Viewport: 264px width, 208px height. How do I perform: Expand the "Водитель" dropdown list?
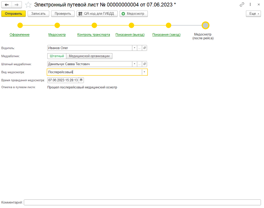click(134, 48)
